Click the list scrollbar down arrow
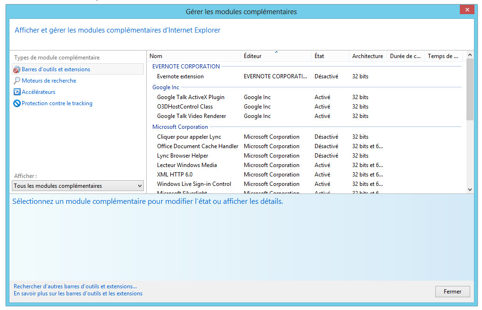Screen dimensions: 482x310 click(x=470, y=190)
